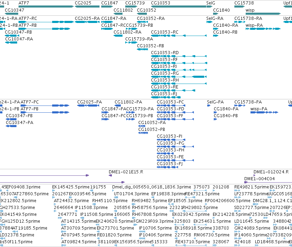Open the CG15739 gene label
292x247 pixels.
pyautogui.click(x=135, y=3)
